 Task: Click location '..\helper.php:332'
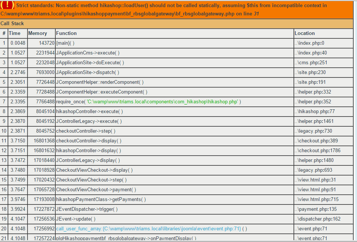pyautogui.click(x=313, y=92)
